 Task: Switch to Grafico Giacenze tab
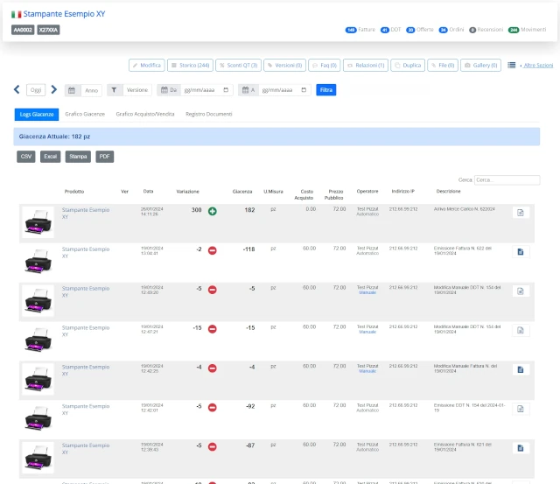pos(85,114)
